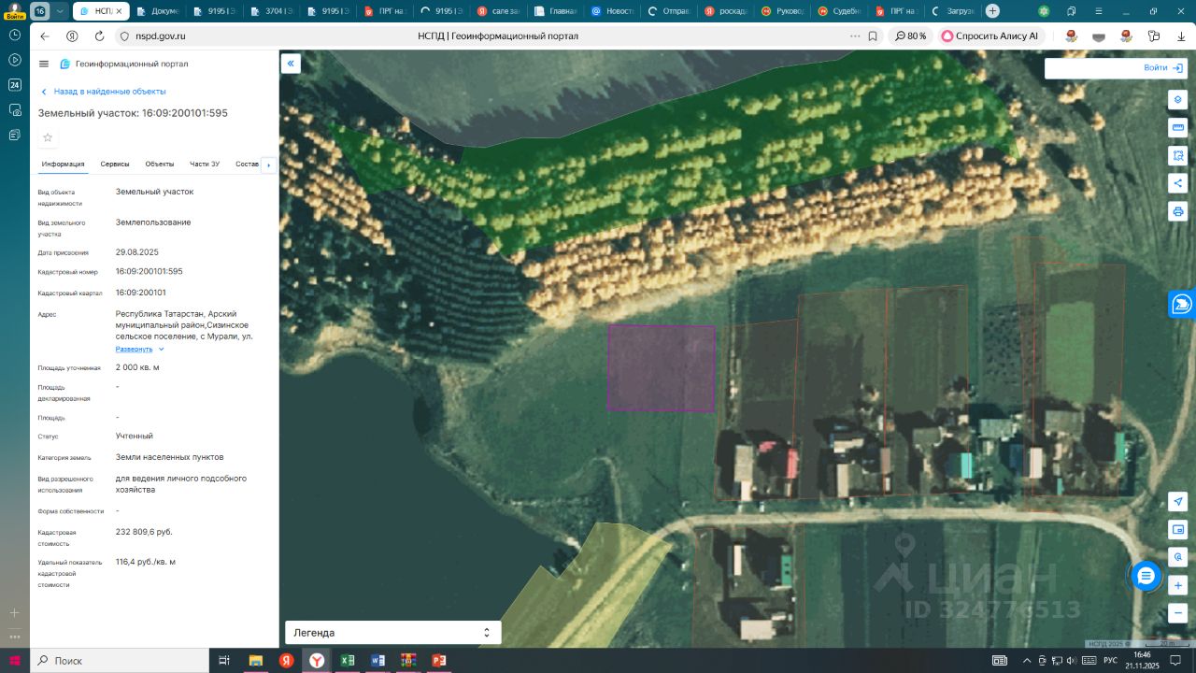Screen dimensions: 1196x673
Task: Switch the keyboard language РУС indicator
Action: 1110,660
